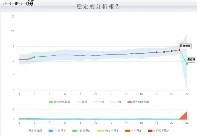Click the 穩定度分析報告 title
197x136 pixels.
[x=99, y=7]
